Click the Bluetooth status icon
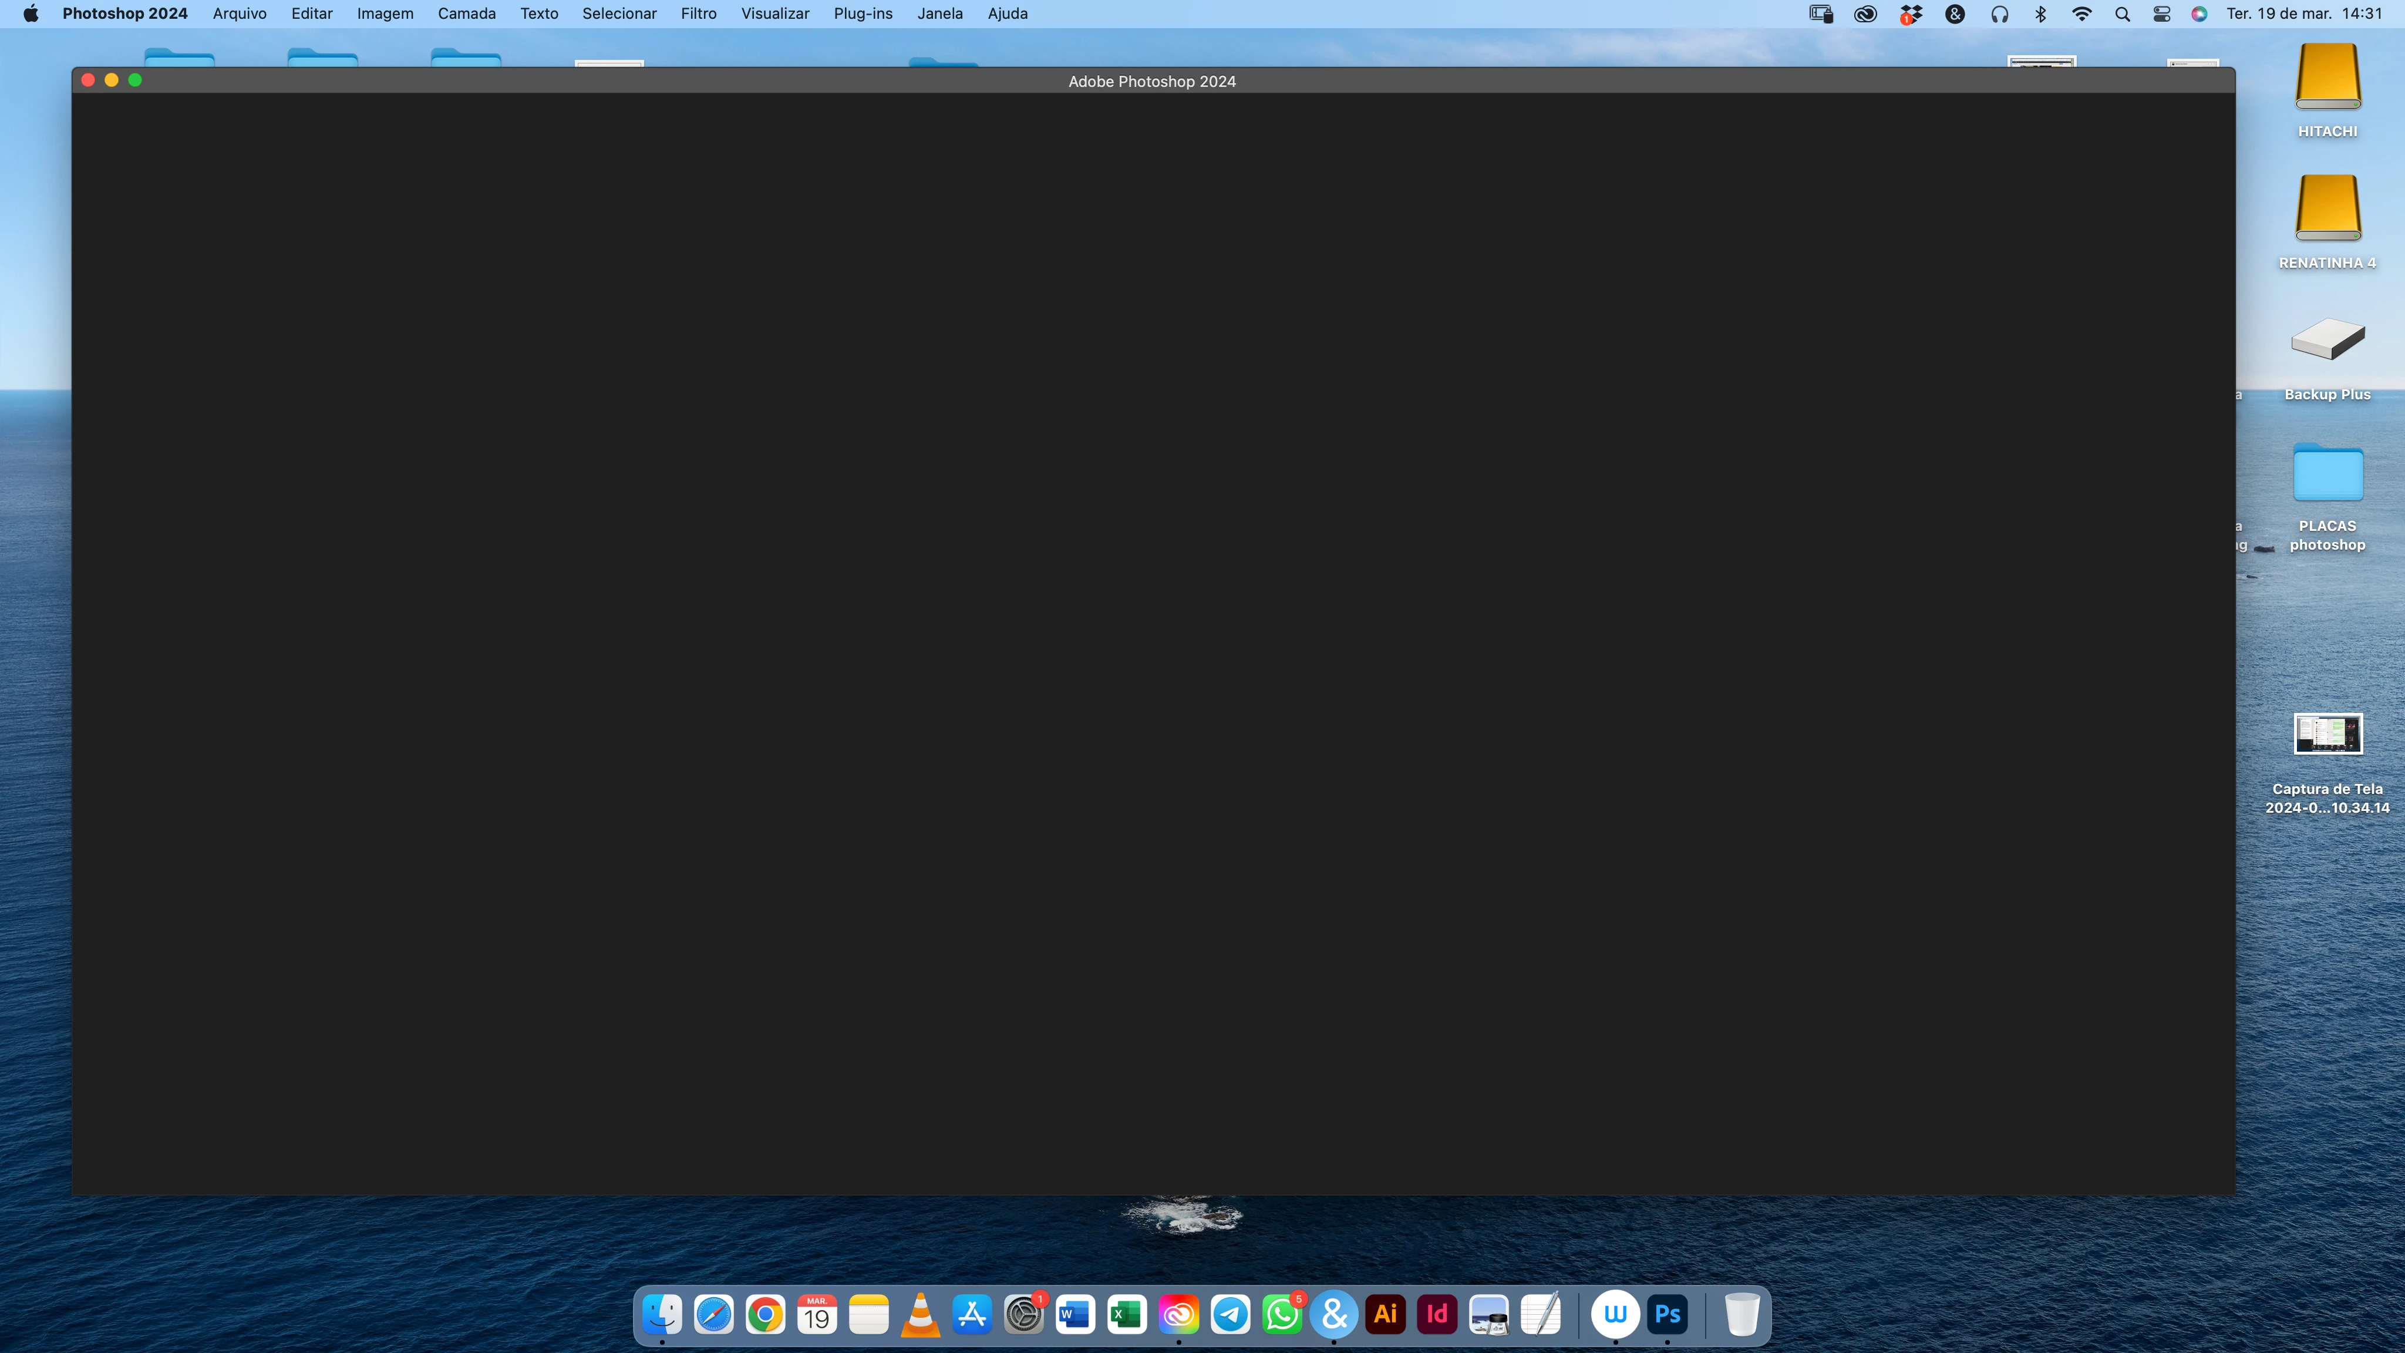Screen dimensions: 2405x1353 click(2041, 14)
